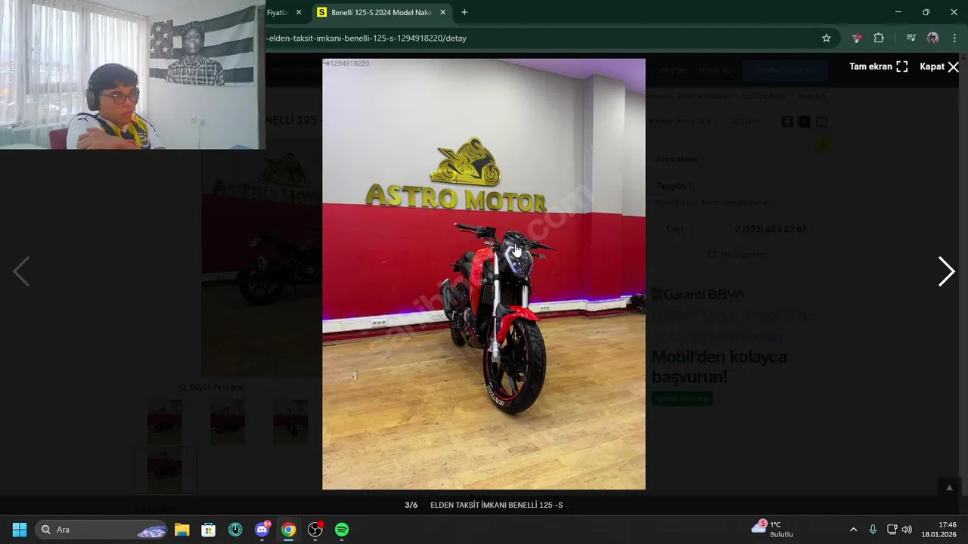This screenshot has width=968, height=544.
Task: Open Chrome extensions puzzle icon
Action: click(879, 38)
